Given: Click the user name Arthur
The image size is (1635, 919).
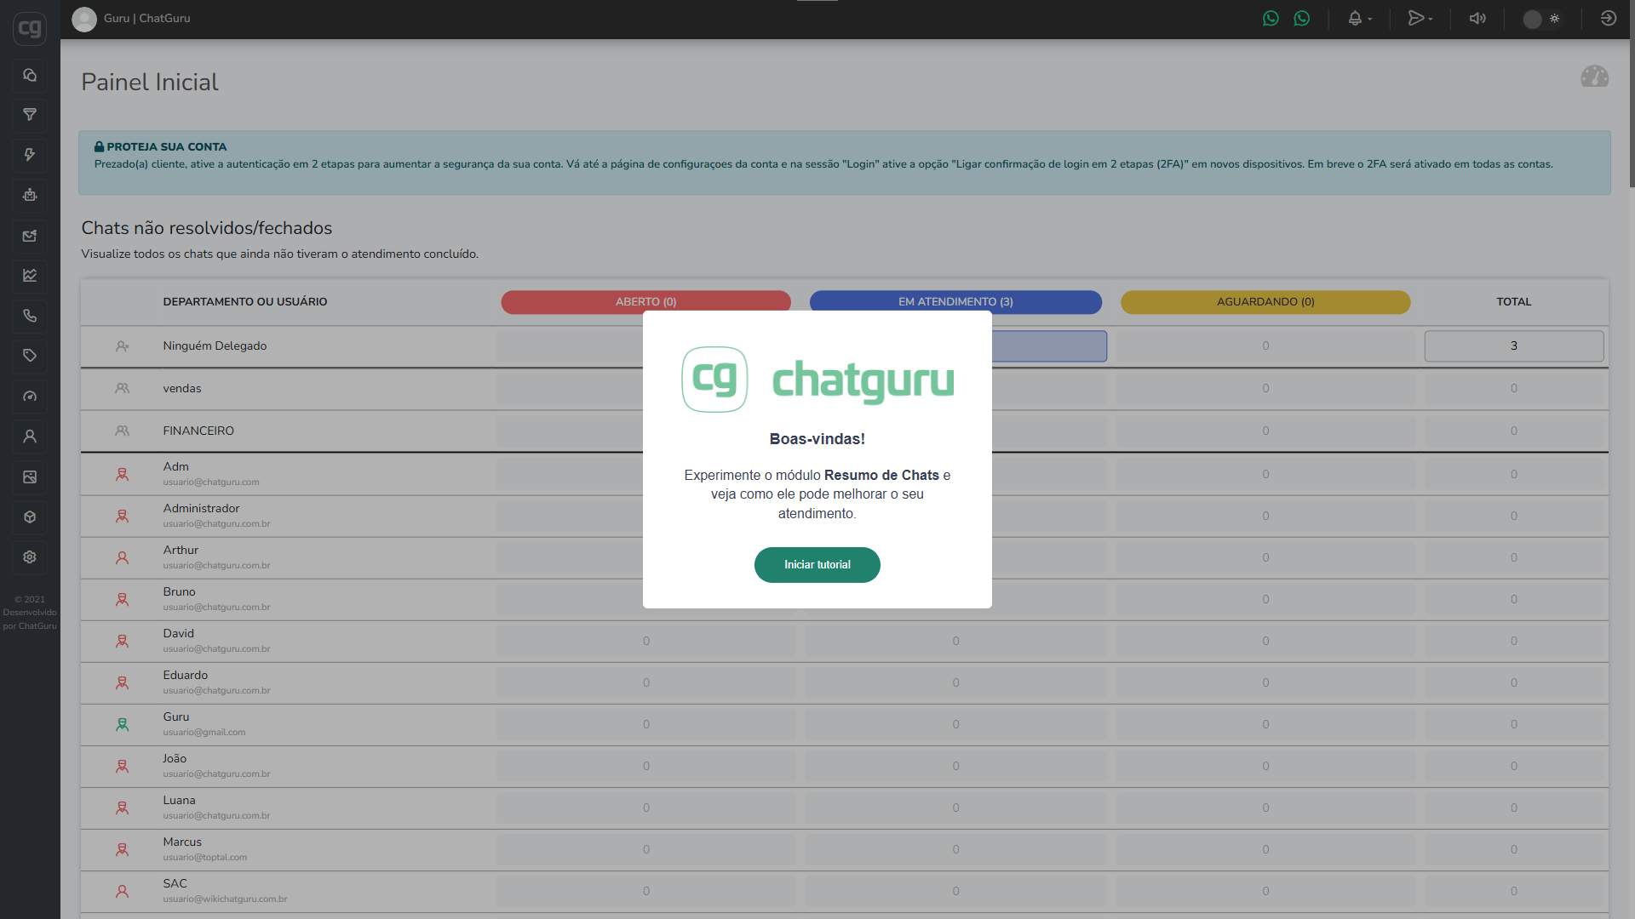Looking at the screenshot, I should click(181, 550).
